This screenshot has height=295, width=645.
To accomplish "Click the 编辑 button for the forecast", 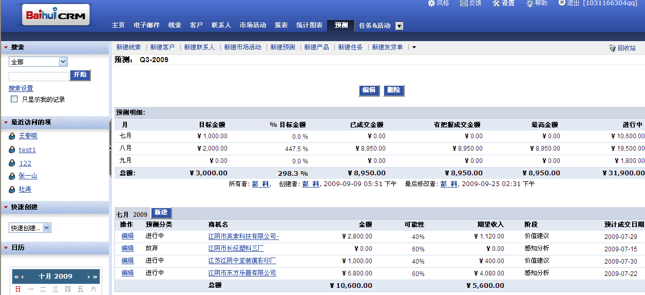I will click(x=369, y=90).
